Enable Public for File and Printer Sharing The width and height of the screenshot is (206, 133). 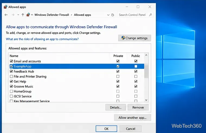click(x=136, y=77)
